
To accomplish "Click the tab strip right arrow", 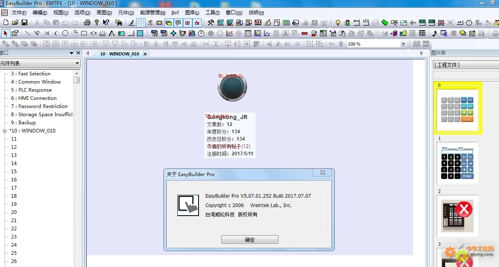I will click(x=422, y=53).
